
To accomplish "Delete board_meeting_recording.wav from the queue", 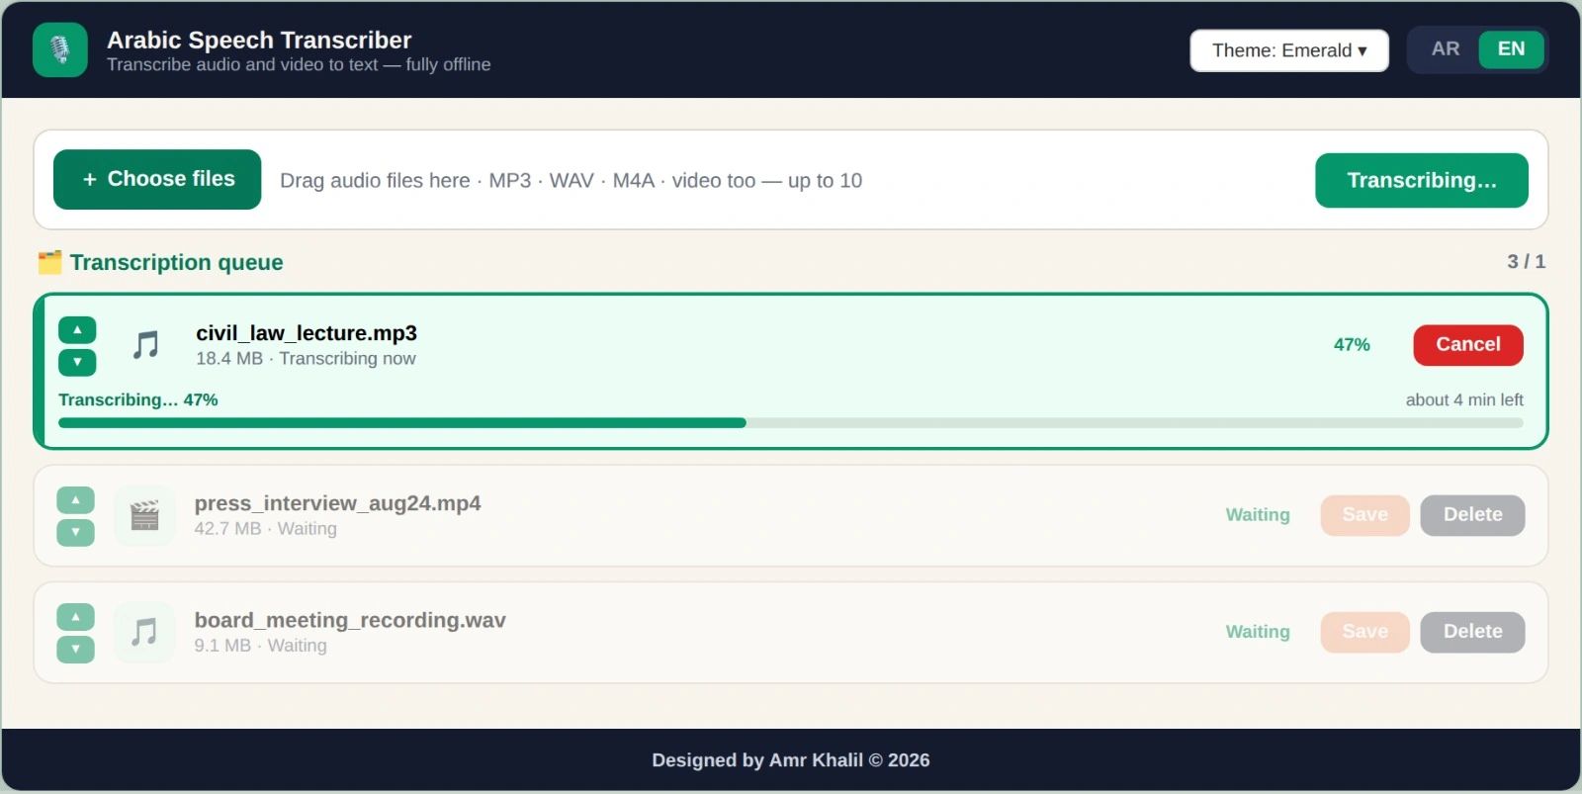I will 1472,632.
